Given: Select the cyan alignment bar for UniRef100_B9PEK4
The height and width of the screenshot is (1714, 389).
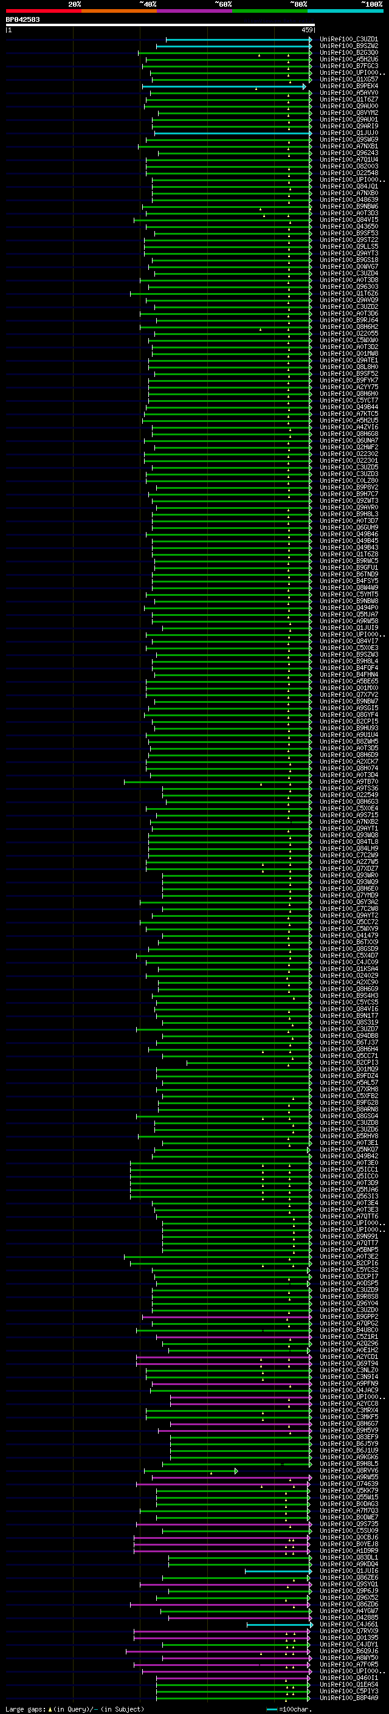Looking at the screenshot, I should pos(224,86).
